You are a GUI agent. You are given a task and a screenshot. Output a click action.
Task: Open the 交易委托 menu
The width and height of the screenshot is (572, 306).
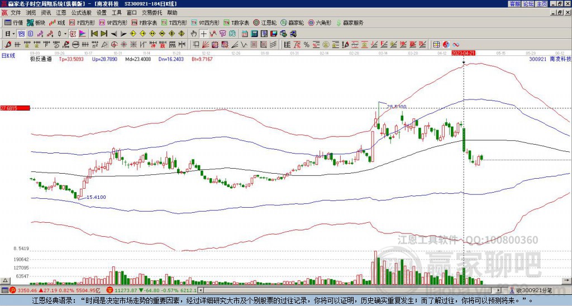coord(152,13)
